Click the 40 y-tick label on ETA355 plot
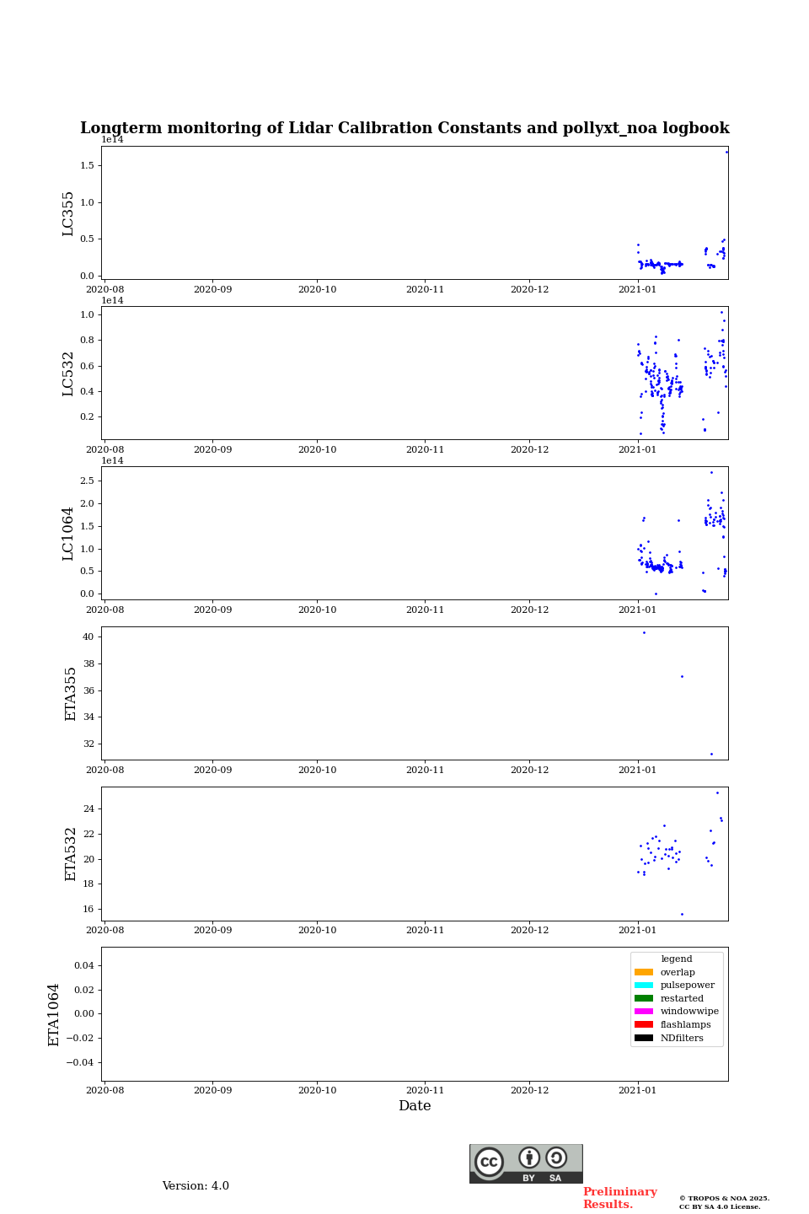 click(88, 637)
